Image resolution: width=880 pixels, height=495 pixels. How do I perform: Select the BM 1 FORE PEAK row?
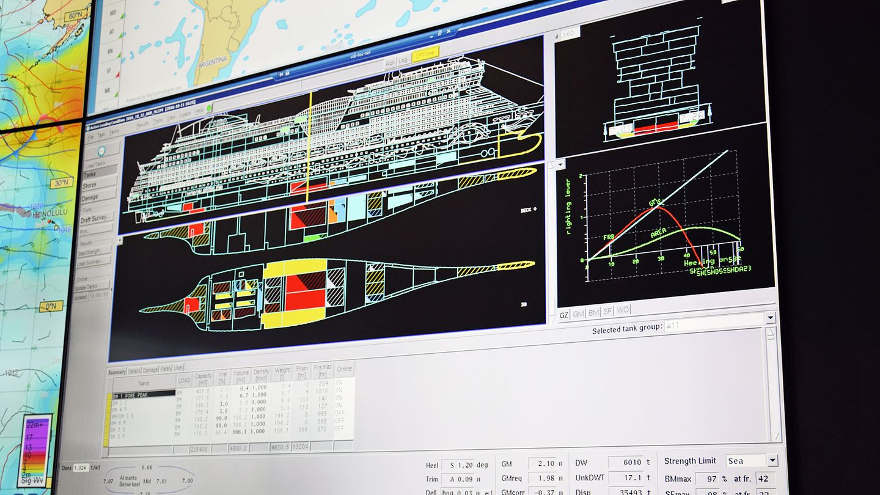pyautogui.click(x=144, y=395)
